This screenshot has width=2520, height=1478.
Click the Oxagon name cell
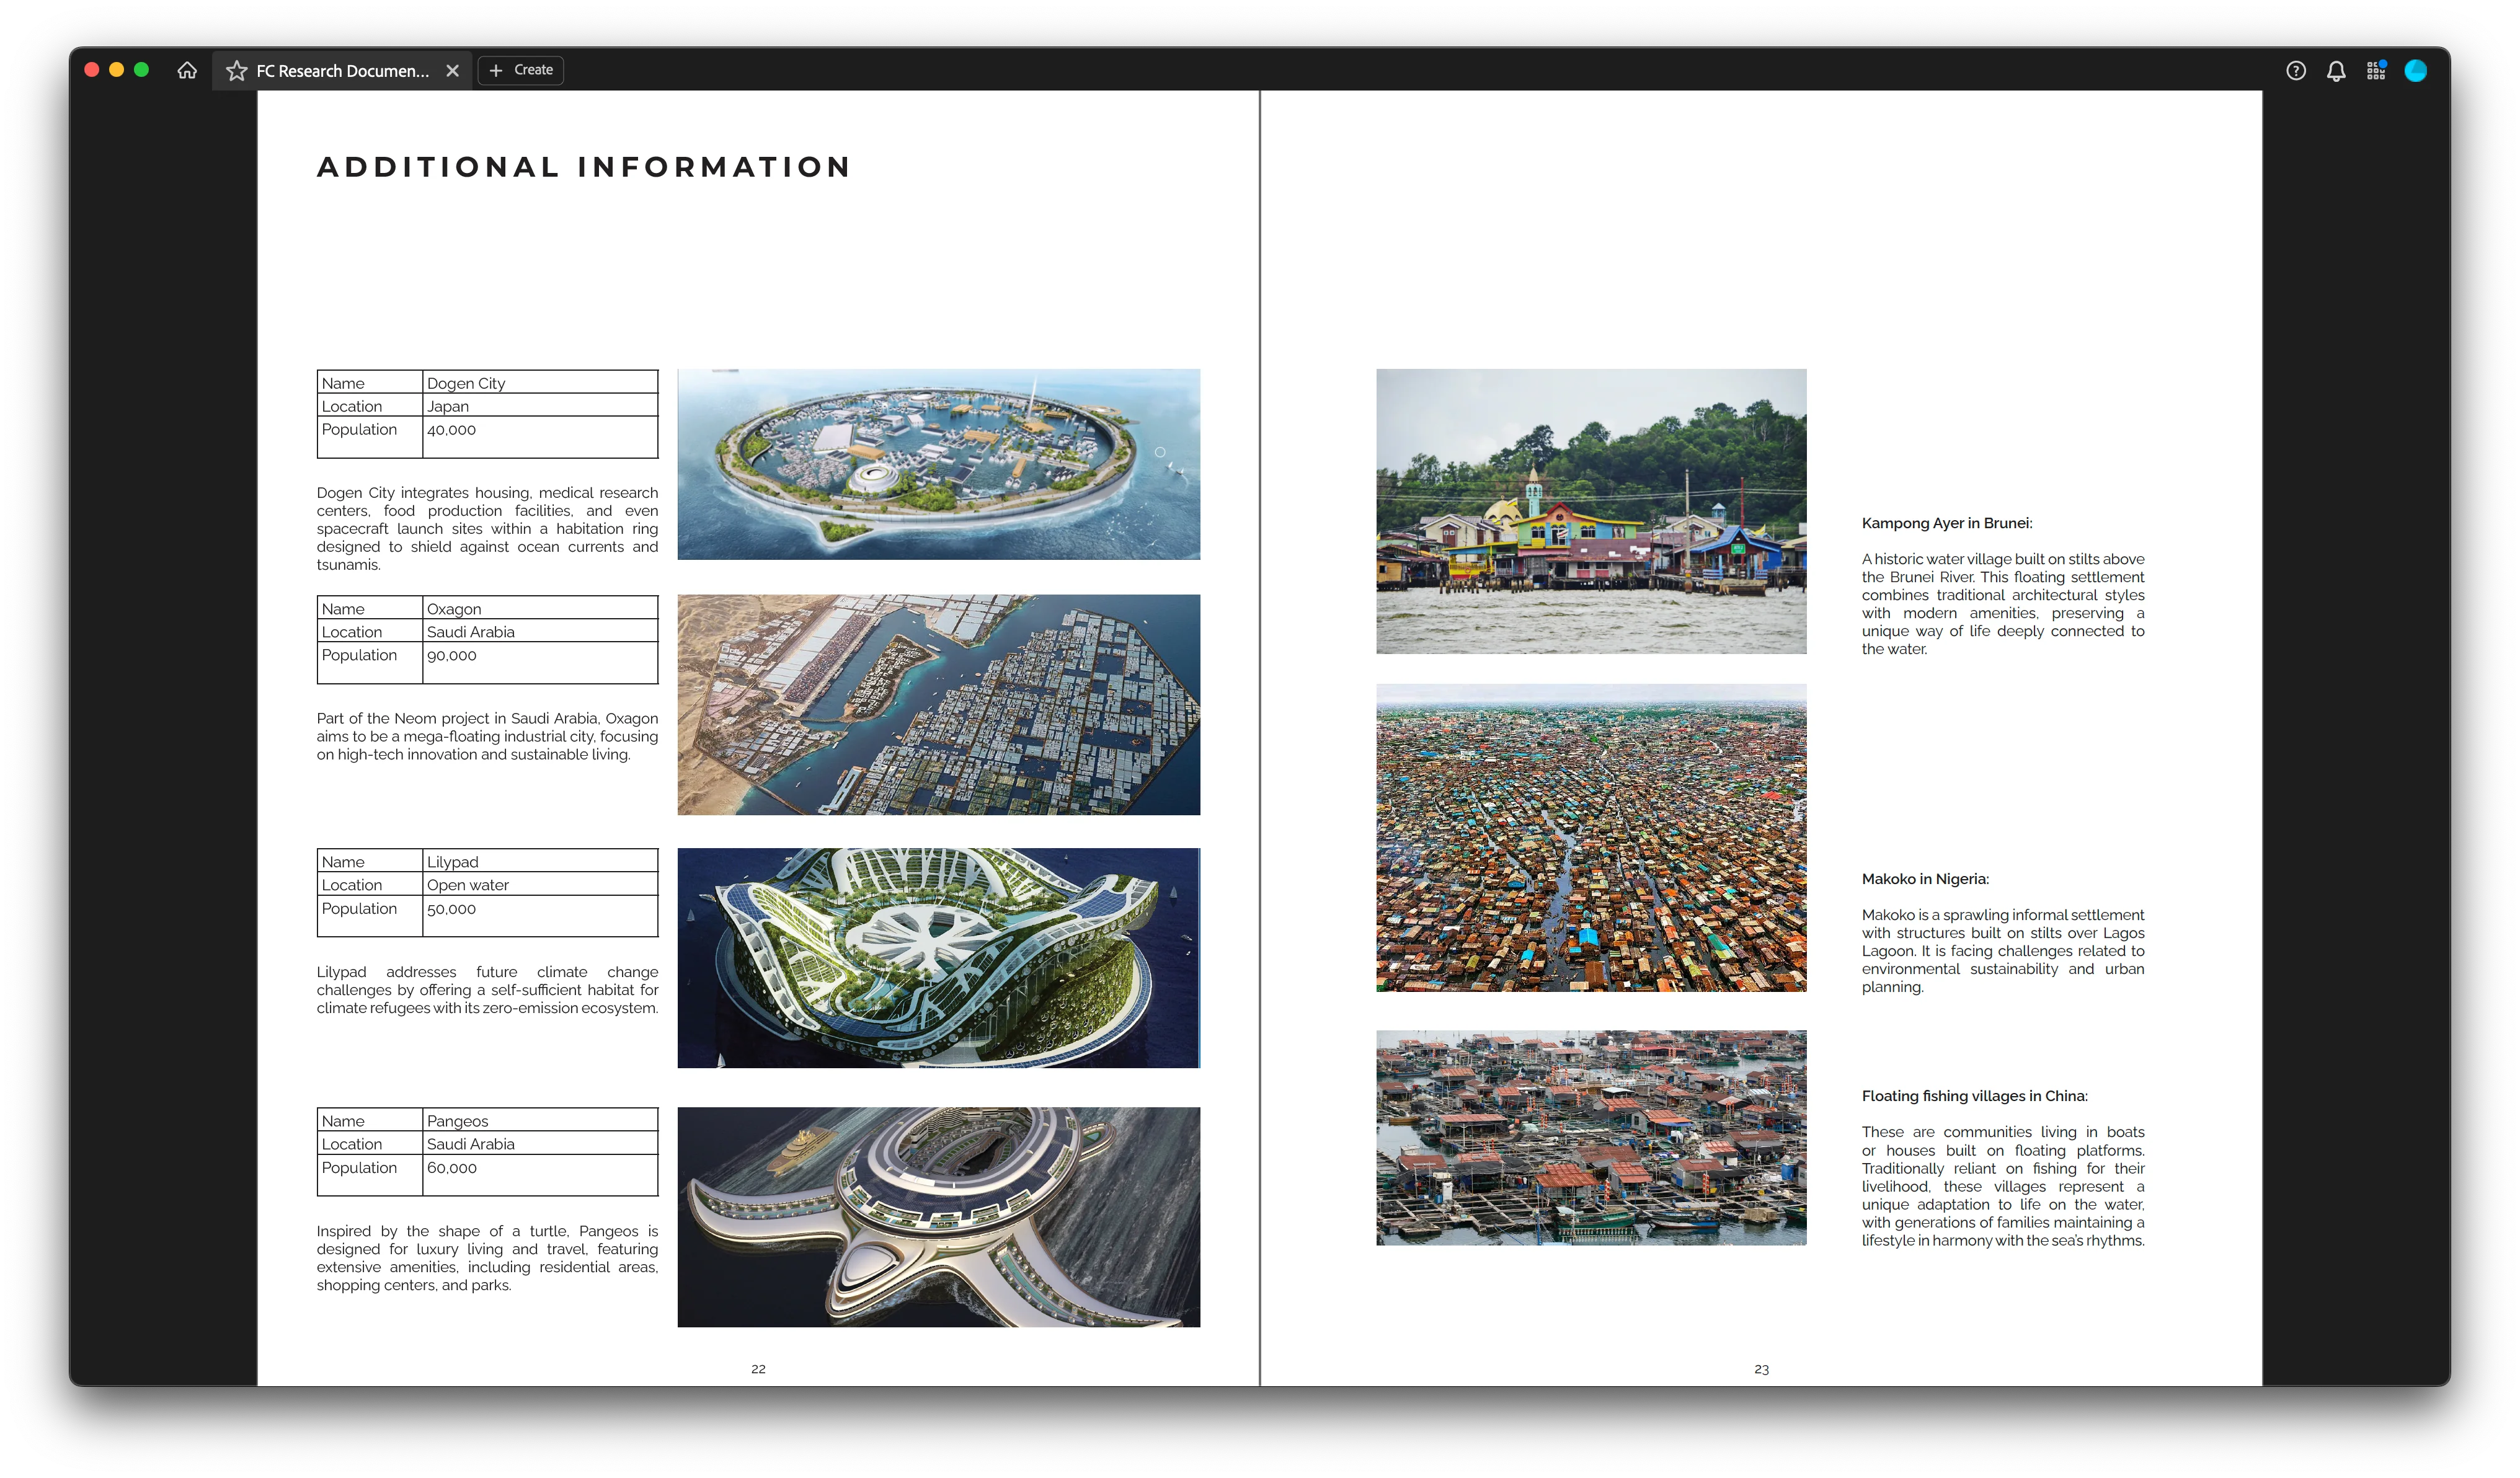click(540, 609)
